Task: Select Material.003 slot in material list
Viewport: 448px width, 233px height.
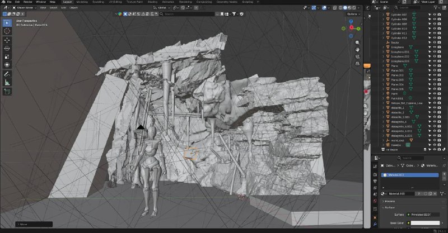Action: 410,175
